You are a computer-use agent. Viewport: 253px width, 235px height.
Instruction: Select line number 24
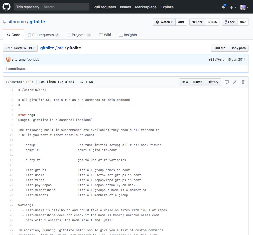[11, 205]
